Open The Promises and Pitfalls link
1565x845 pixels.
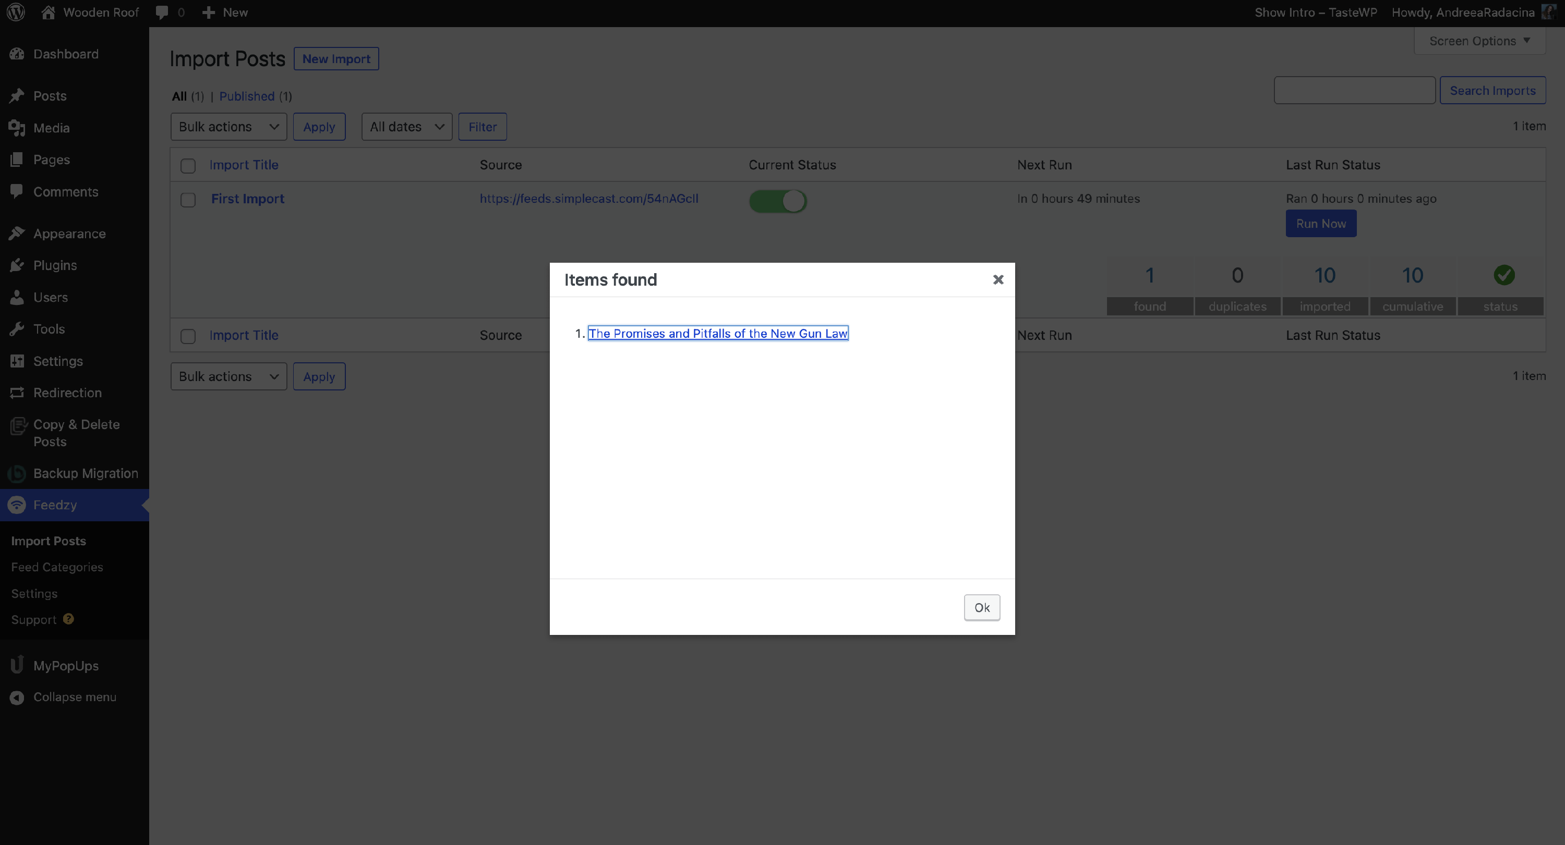pos(717,333)
